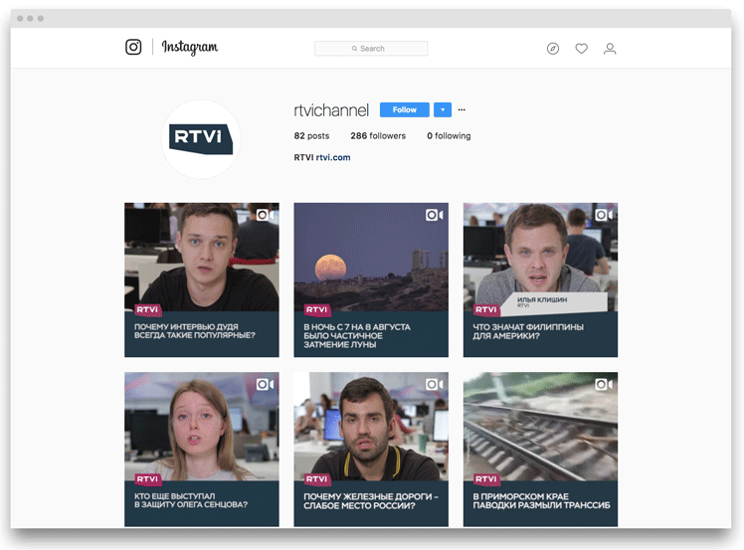Click the rtvichannel username heading
The height and width of the screenshot is (550, 744).
pos(331,110)
